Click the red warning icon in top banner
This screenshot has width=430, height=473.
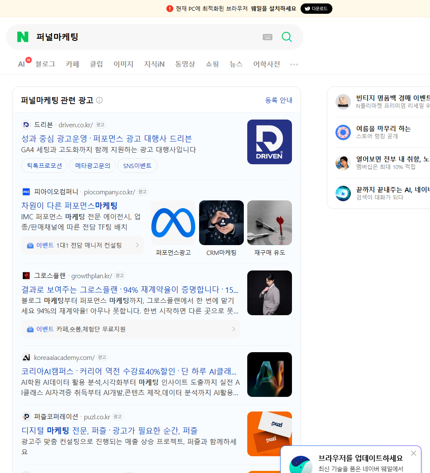coord(170,9)
